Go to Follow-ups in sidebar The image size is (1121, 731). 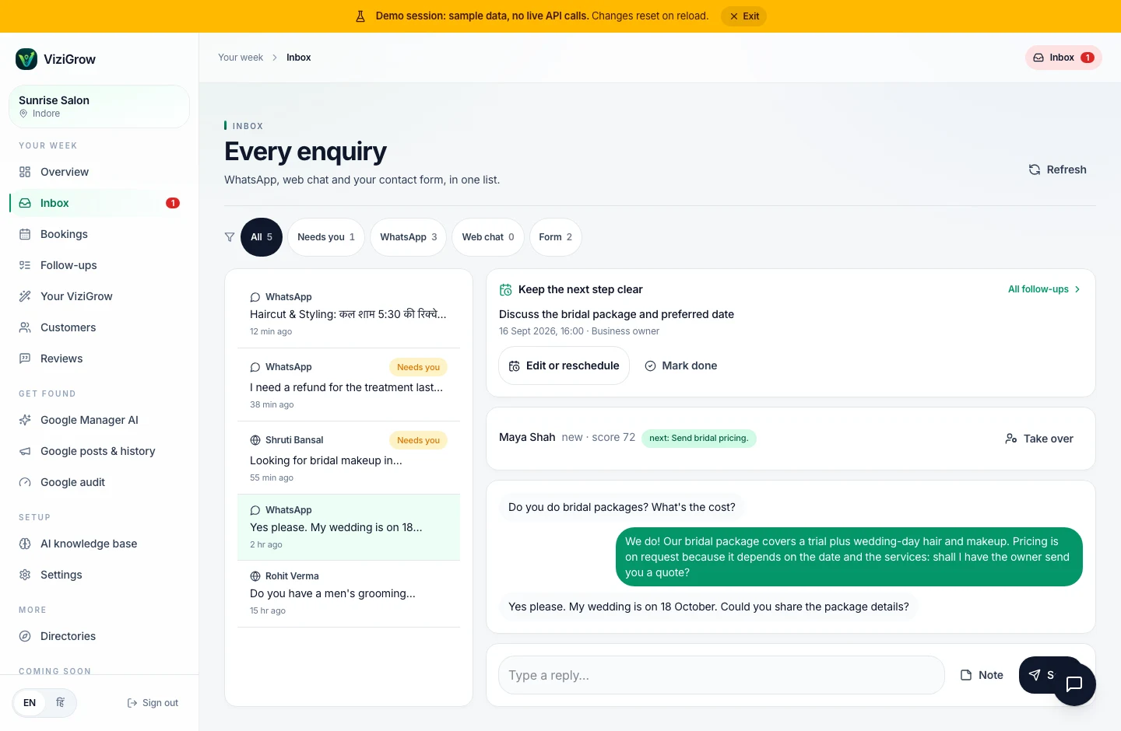99,265
